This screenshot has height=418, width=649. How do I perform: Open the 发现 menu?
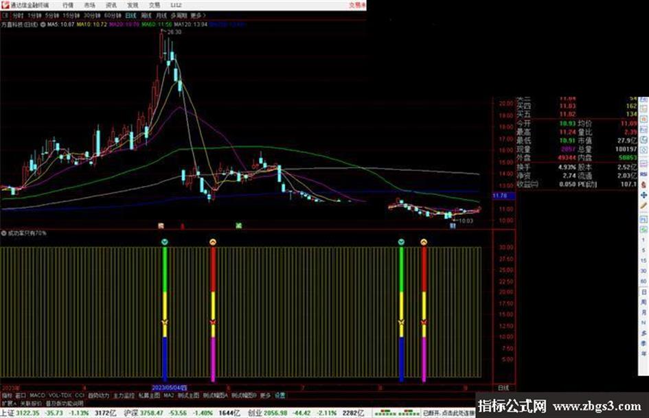click(133, 5)
